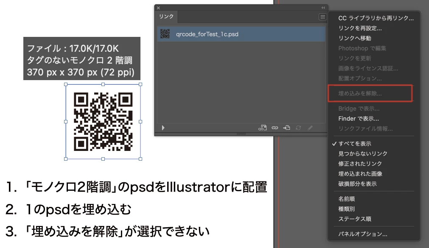
Task: Click 埋め込みを解除... menu item
Action: pos(360,94)
